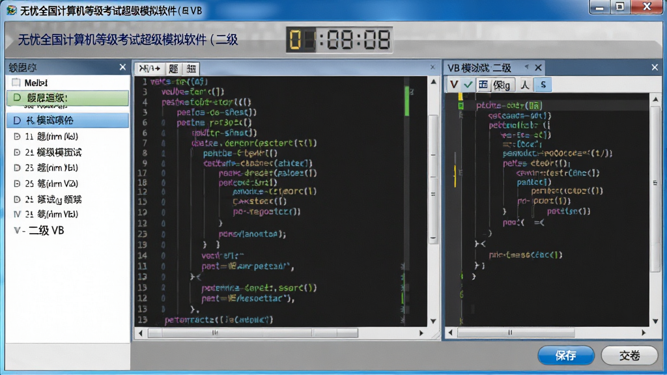Minimize the application window
The width and height of the screenshot is (667, 375).
599,7
